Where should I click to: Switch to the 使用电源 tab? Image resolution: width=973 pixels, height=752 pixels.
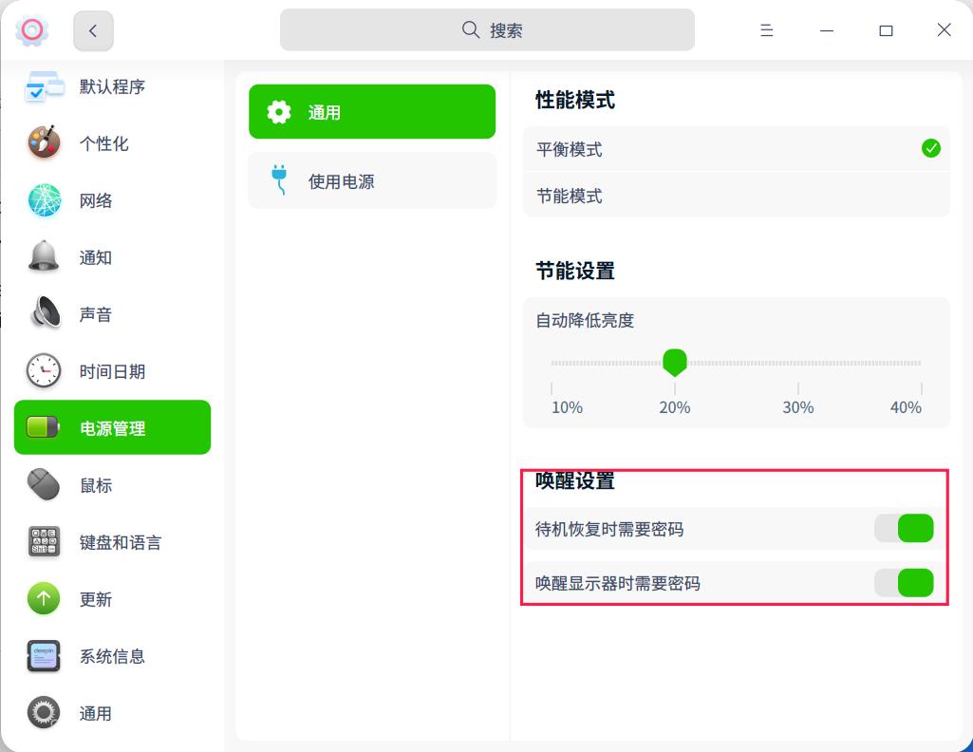point(371,180)
